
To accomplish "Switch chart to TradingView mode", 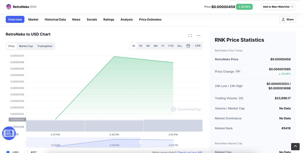I will pyautogui.click(x=45, y=46).
